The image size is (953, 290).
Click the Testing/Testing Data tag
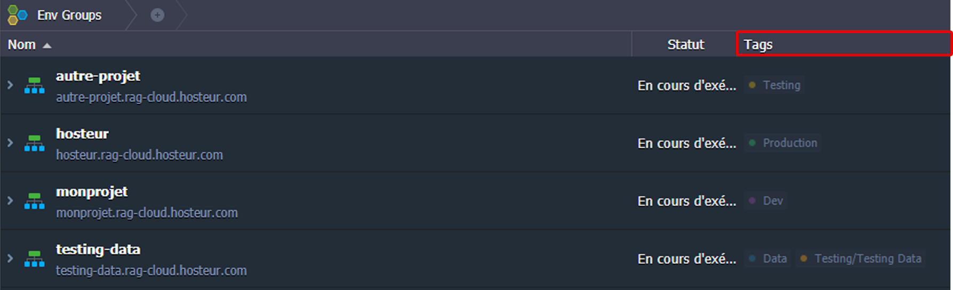867,259
